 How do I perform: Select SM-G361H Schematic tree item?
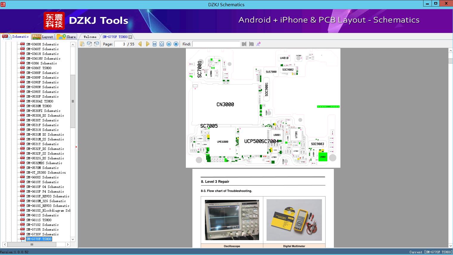(x=42, y=54)
